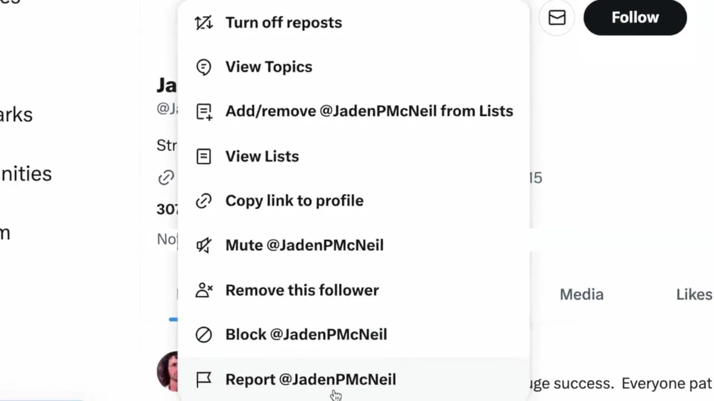Select Turn off reposts menu entry

tap(283, 23)
